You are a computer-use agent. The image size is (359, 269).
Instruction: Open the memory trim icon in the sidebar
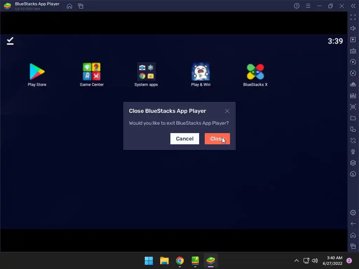pyautogui.click(x=353, y=84)
